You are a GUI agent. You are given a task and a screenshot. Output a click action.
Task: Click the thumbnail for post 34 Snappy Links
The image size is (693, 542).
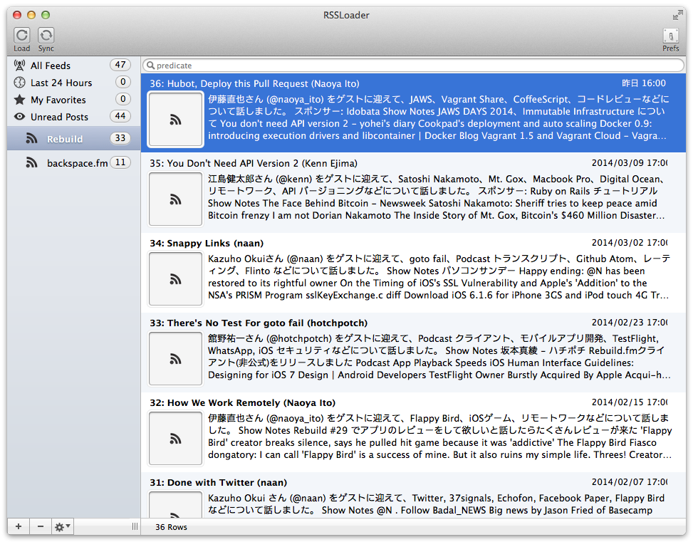coord(175,279)
